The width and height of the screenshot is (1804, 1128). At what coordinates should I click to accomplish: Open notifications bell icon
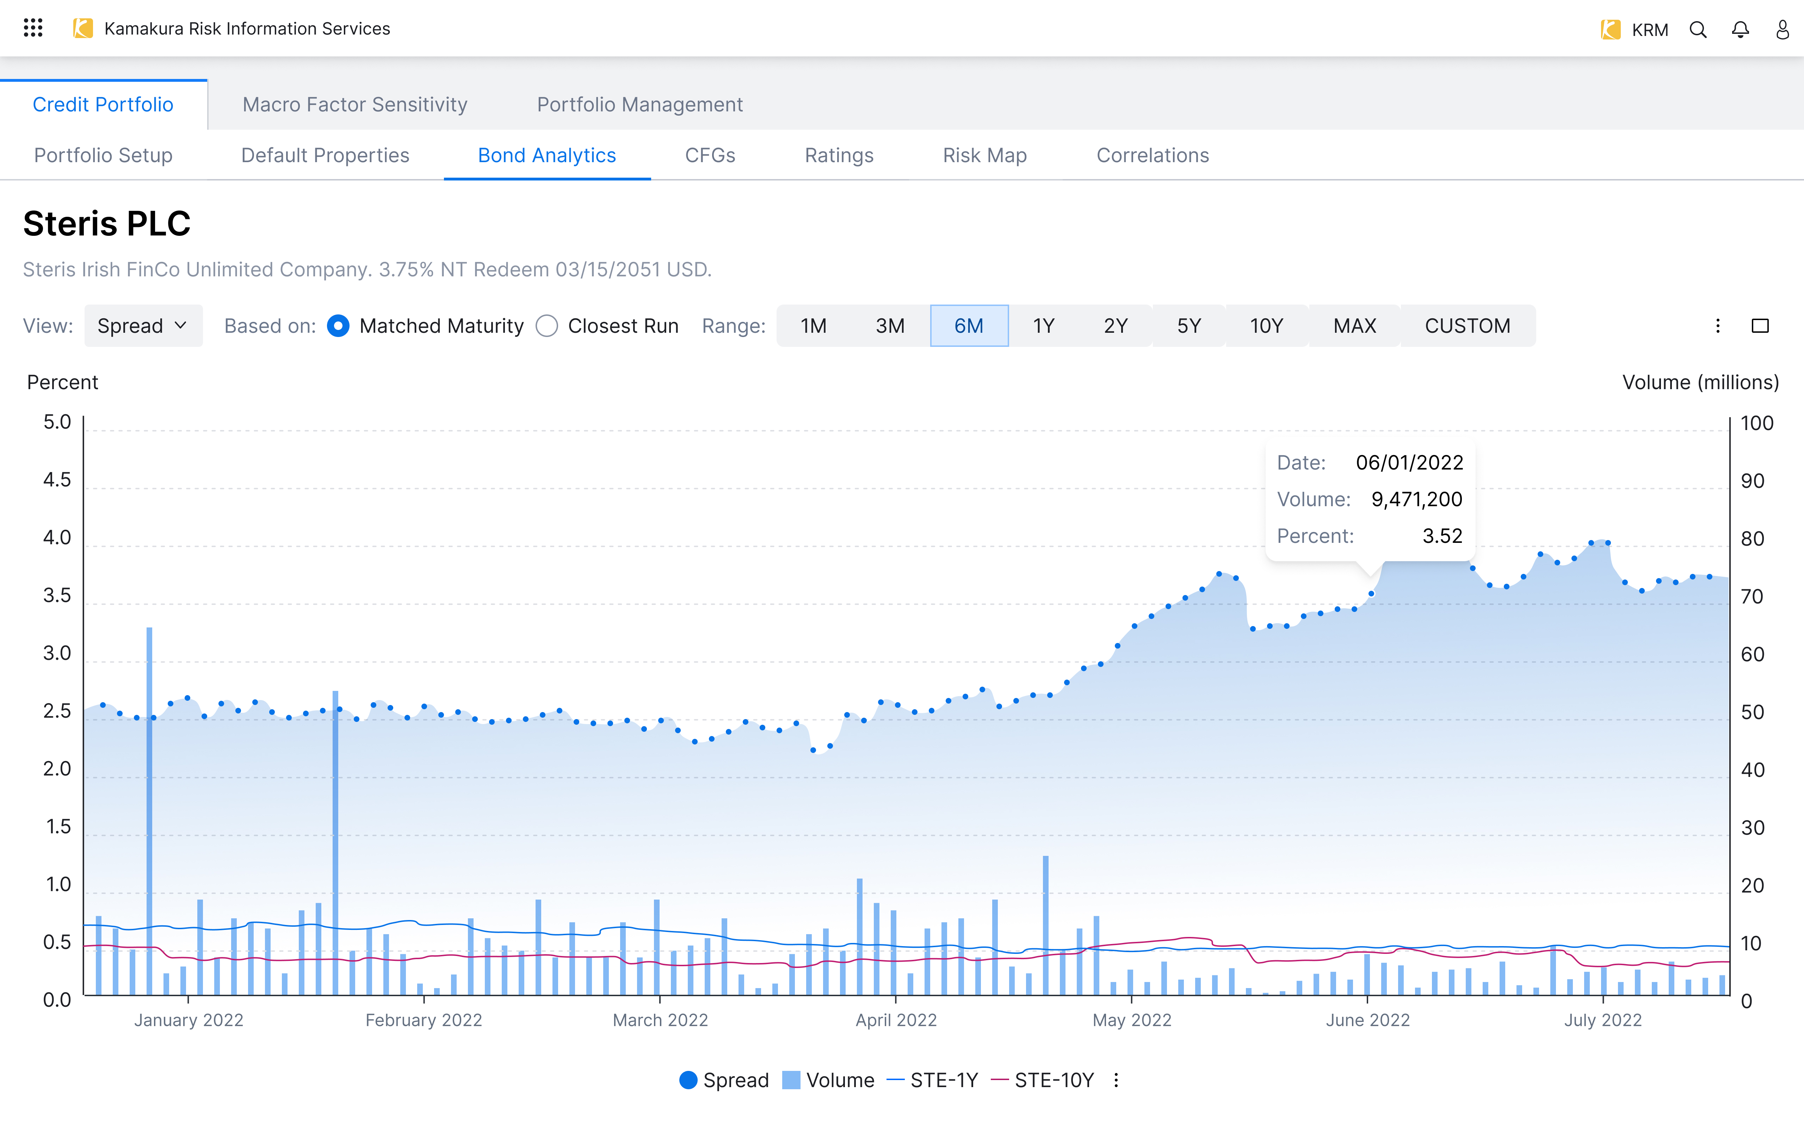pos(1740,30)
